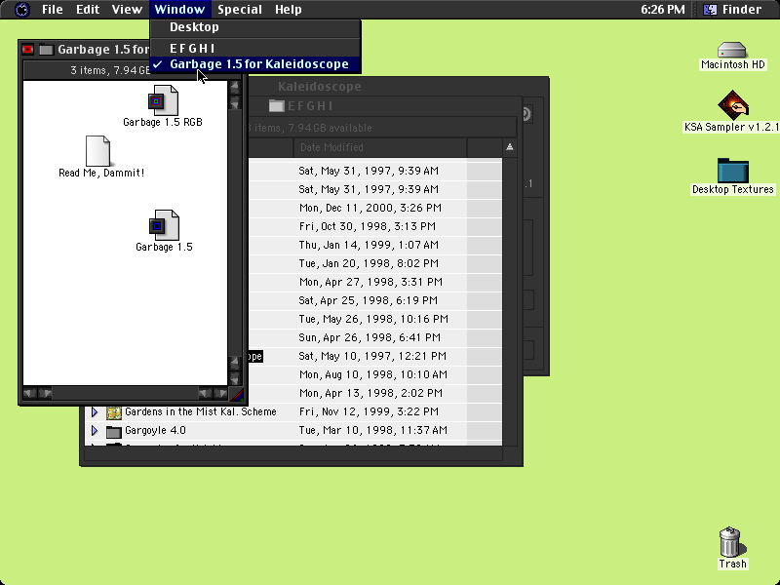Click the date Tue, Mar 10, 1998, 11:37 AM
The image size is (780, 585).
(x=373, y=430)
